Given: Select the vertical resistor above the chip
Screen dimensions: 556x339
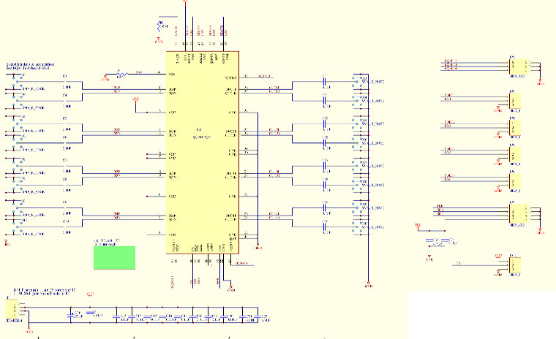Looking at the screenshot, I should coord(159,28).
